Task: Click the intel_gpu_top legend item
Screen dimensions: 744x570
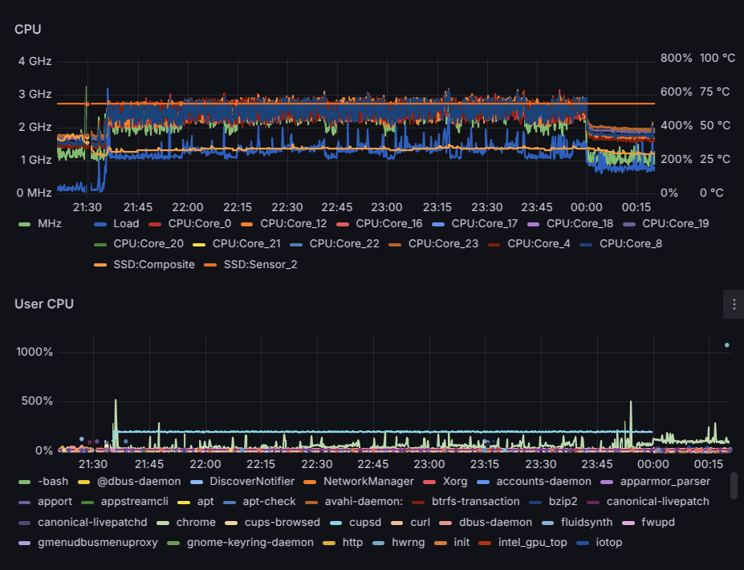Action: [533, 543]
